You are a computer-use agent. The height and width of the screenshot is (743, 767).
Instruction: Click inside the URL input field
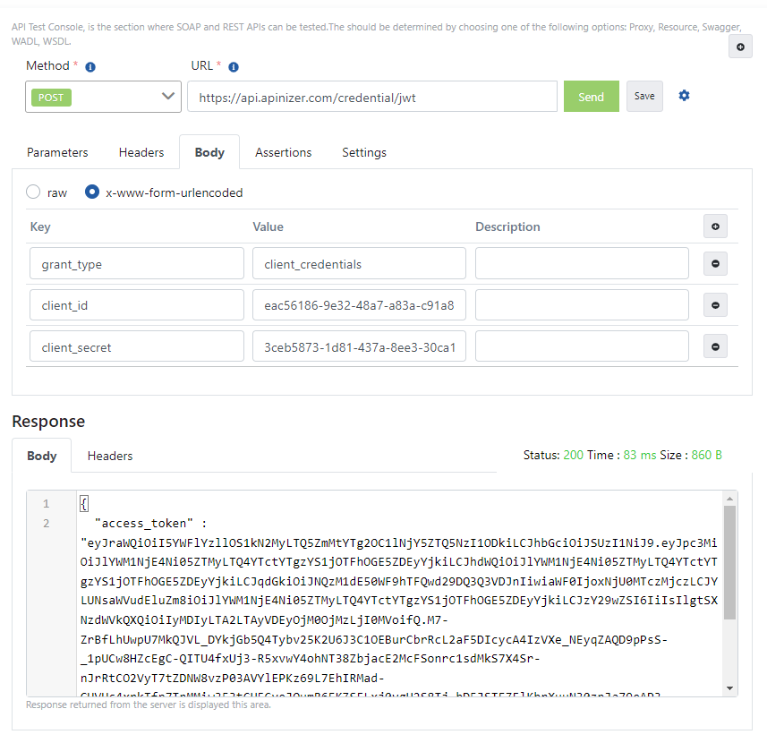pyautogui.click(x=371, y=96)
